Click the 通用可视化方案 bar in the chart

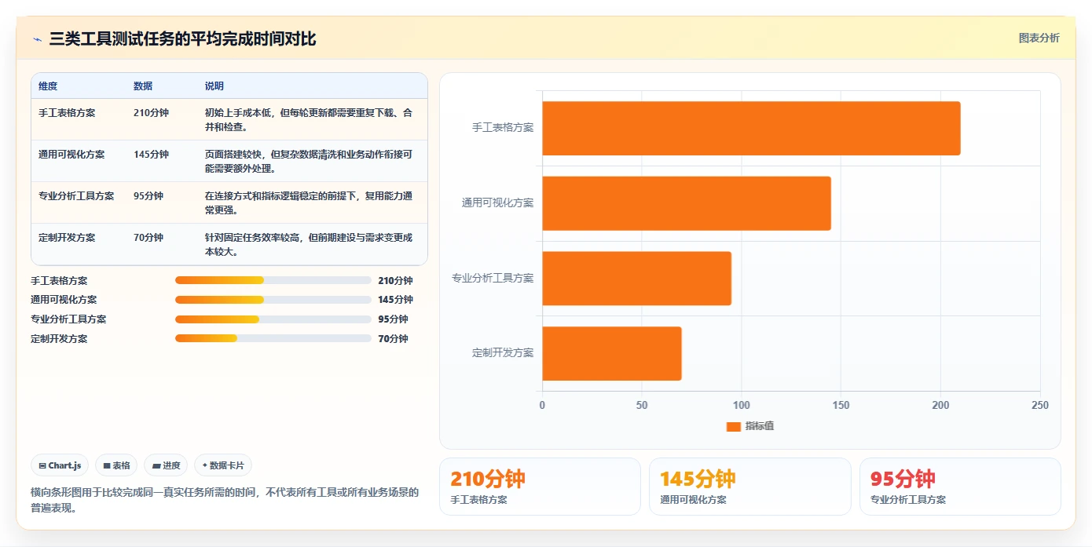[687, 203]
